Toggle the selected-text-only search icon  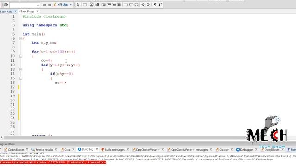point(60,5)
